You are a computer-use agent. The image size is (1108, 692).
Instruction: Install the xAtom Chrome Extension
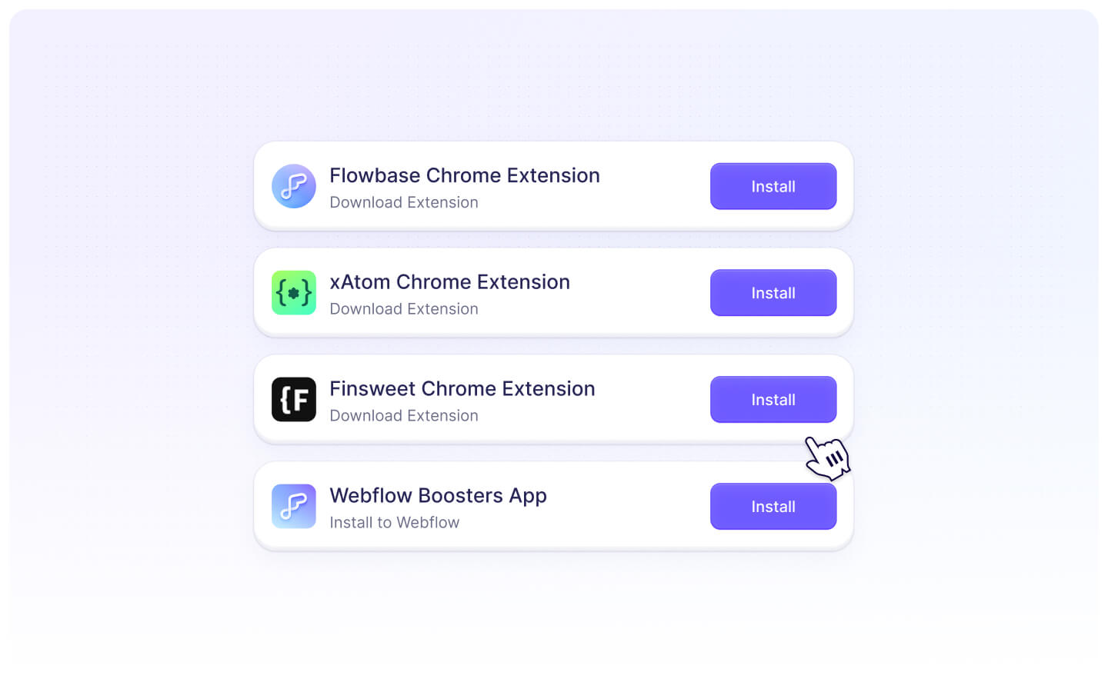coord(773,293)
